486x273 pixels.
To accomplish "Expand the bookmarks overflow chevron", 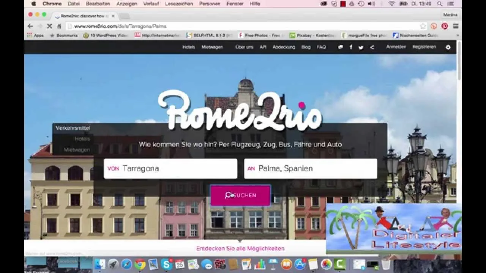I will (x=458, y=35).
